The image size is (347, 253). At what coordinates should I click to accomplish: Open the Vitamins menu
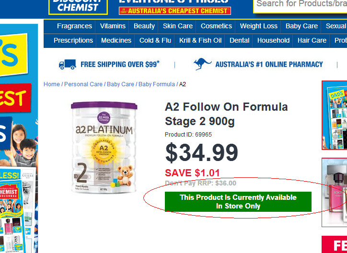coord(113,26)
